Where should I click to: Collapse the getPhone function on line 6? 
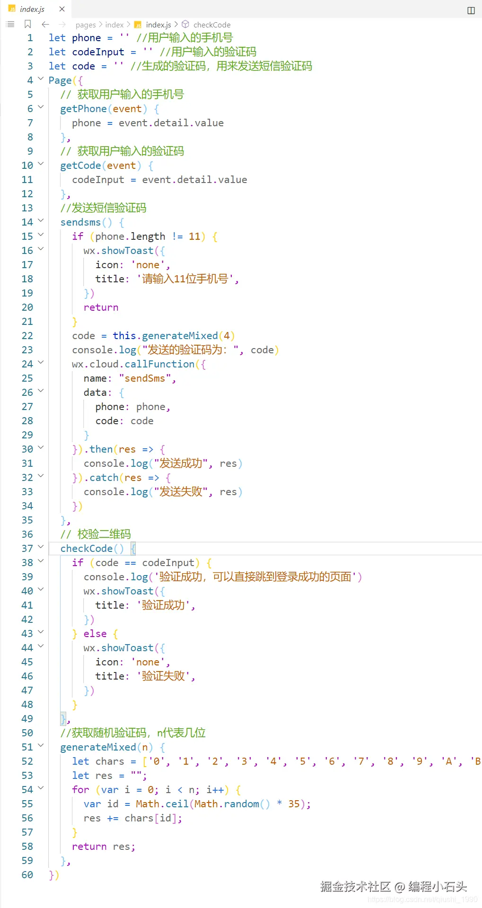41,107
